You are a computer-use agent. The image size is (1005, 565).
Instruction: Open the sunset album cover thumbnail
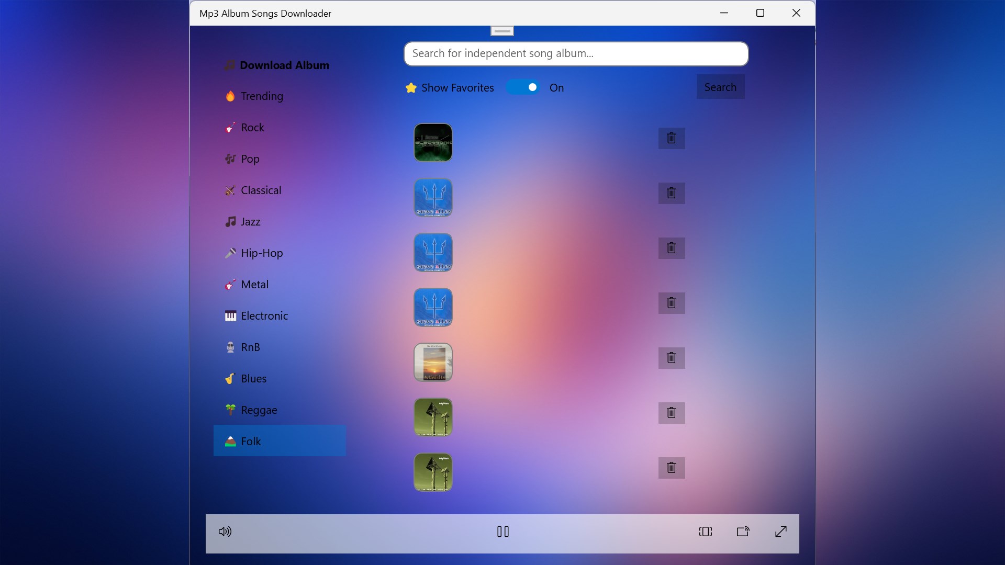(433, 362)
